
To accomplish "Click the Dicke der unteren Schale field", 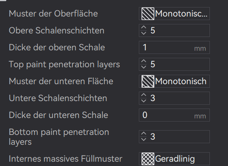I will pos(174,115).
